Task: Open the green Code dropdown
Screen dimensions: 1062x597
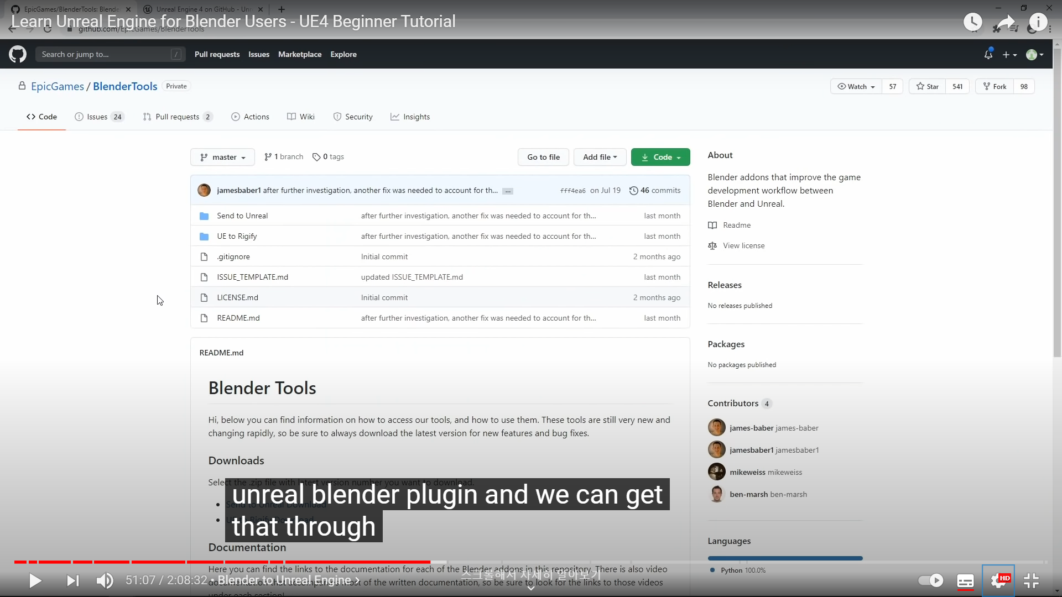Action: click(660, 157)
